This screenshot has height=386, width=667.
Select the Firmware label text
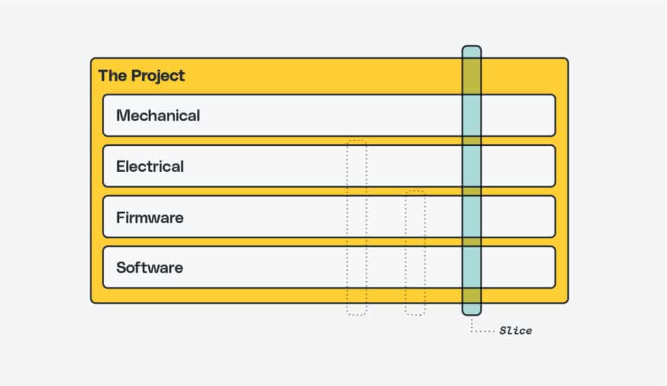pyautogui.click(x=150, y=217)
